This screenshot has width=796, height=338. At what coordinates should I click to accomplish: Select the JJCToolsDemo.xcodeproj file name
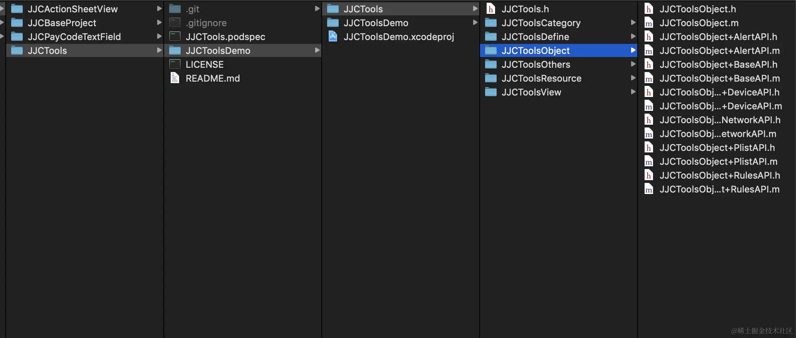click(399, 37)
